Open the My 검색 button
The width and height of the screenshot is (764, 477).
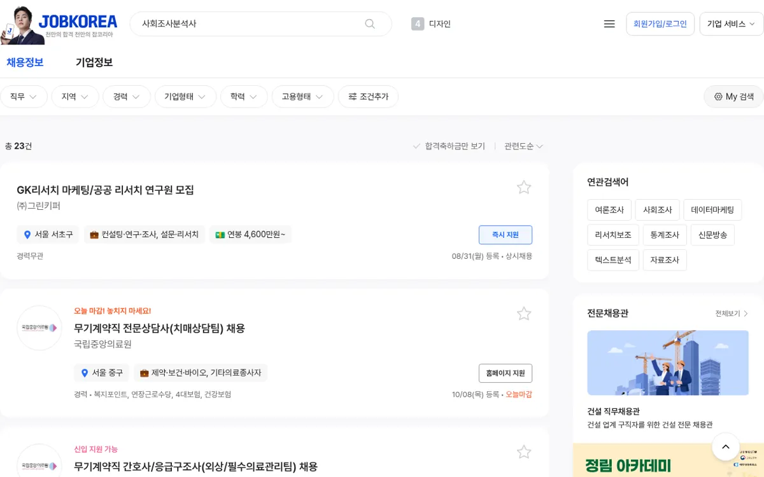point(733,97)
